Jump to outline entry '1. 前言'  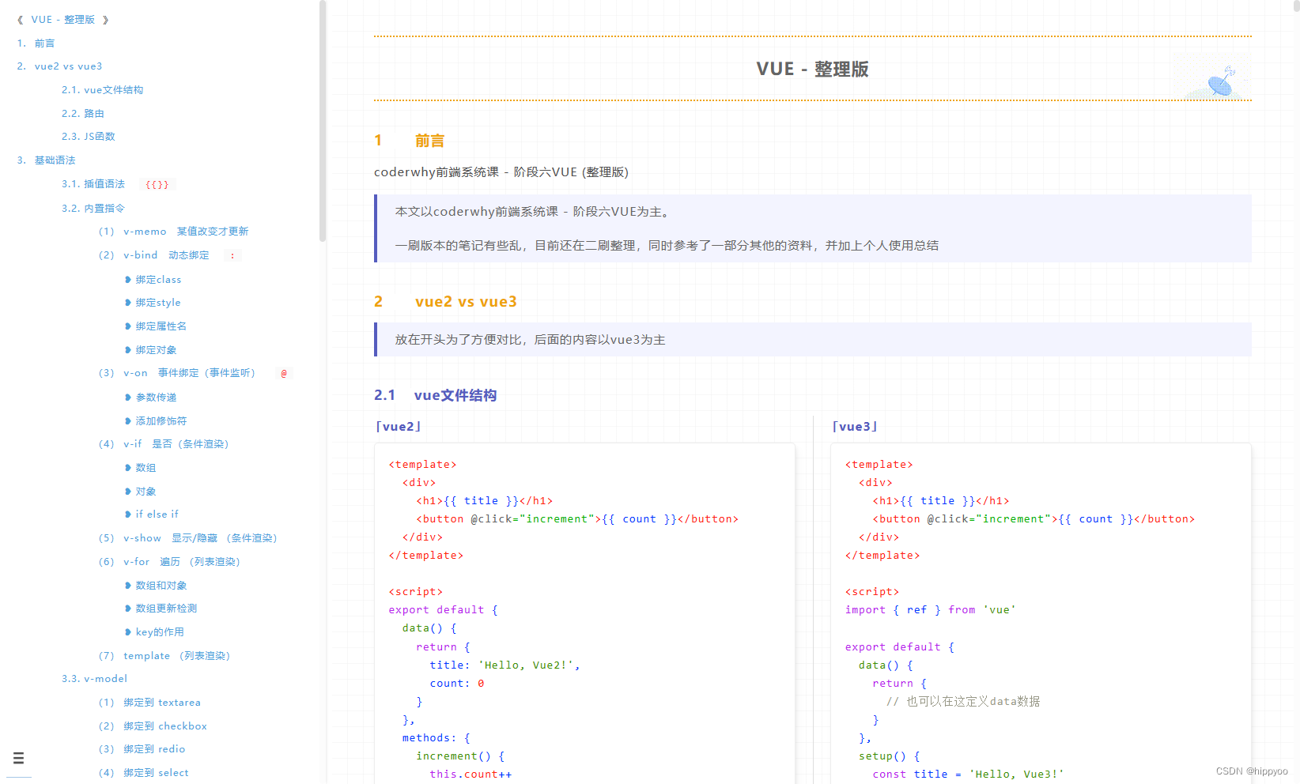coord(36,43)
